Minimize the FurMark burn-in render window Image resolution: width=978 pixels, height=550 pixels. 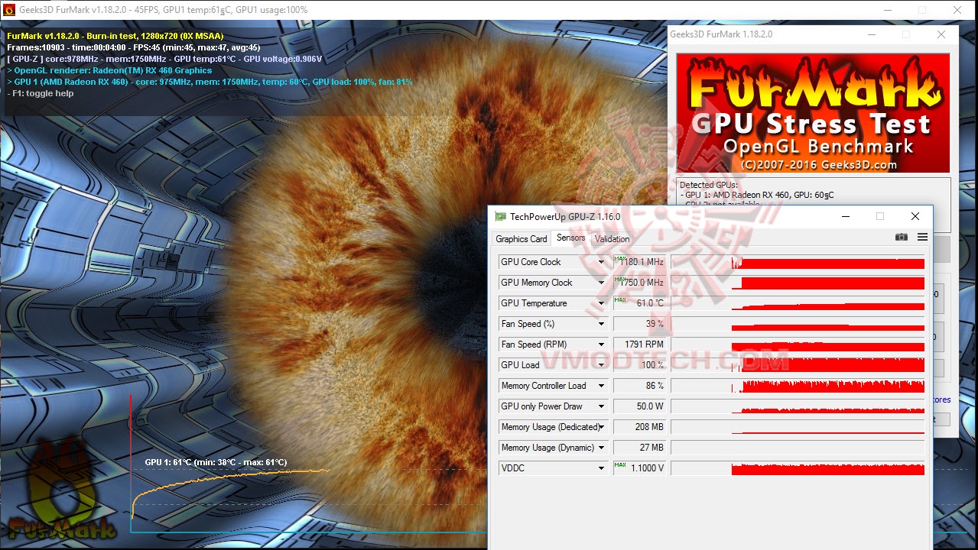887,10
